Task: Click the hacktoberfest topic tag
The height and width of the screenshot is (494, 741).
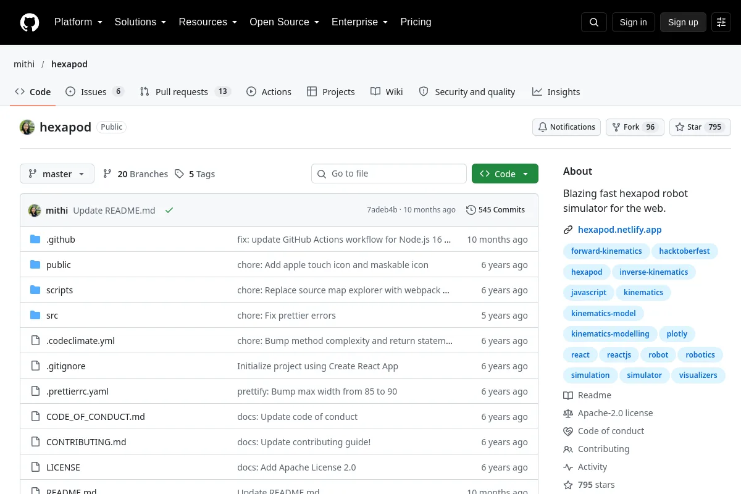Action: (x=684, y=251)
